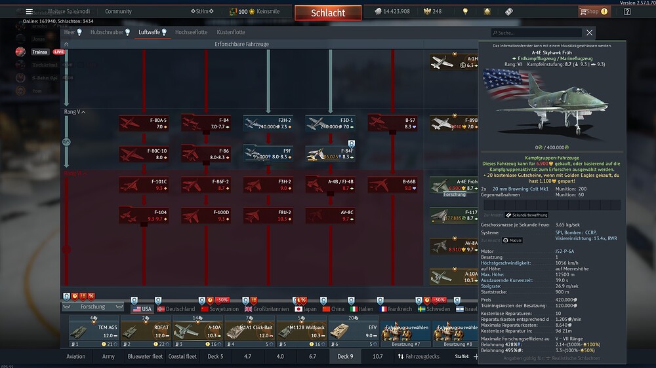Select the F-86 aircraft group
Image resolution: width=656 pixels, height=368 pixels.
(x=206, y=154)
